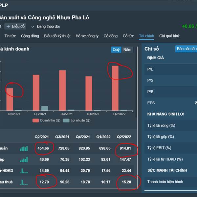
Task: Select the P/B row
Action: pyautogui.click(x=171, y=92)
